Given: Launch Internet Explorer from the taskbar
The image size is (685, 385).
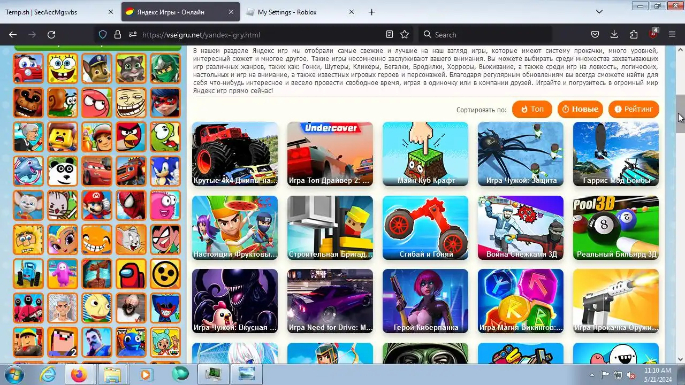Looking at the screenshot, I should [x=48, y=374].
